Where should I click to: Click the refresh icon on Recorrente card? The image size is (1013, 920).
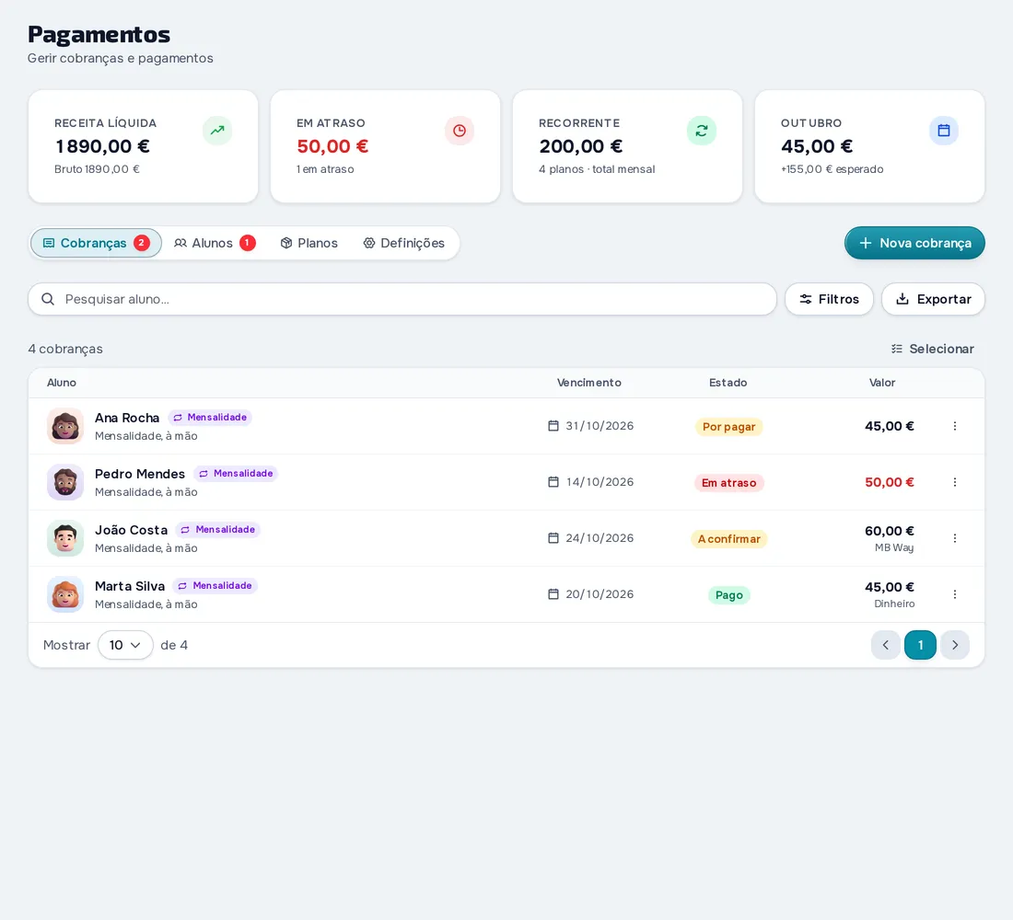click(702, 131)
